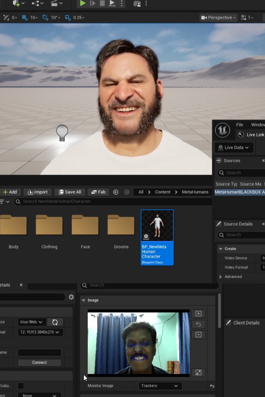Go back in content browser history
This screenshot has width=265, height=397.
[116, 192]
